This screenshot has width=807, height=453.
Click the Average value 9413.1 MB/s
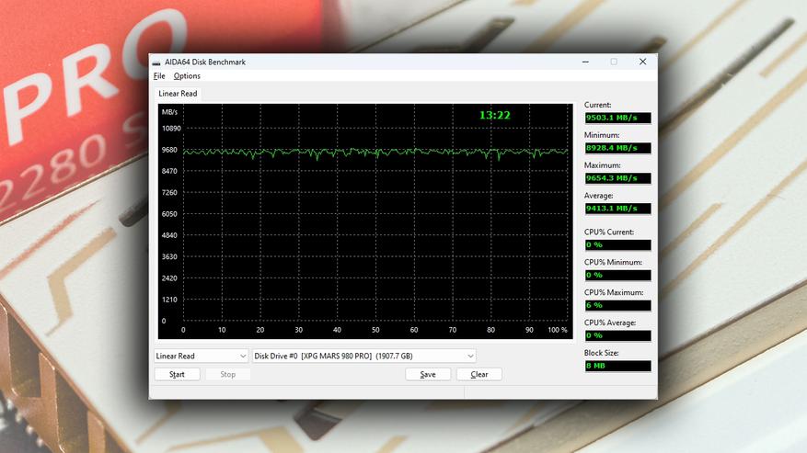coord(617,209)
